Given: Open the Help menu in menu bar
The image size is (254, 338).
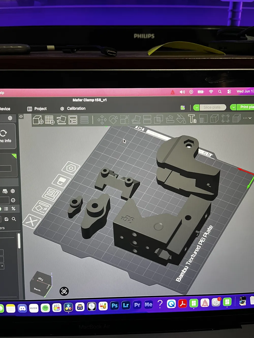Looking at the screenshot, I should click(2, 93).
